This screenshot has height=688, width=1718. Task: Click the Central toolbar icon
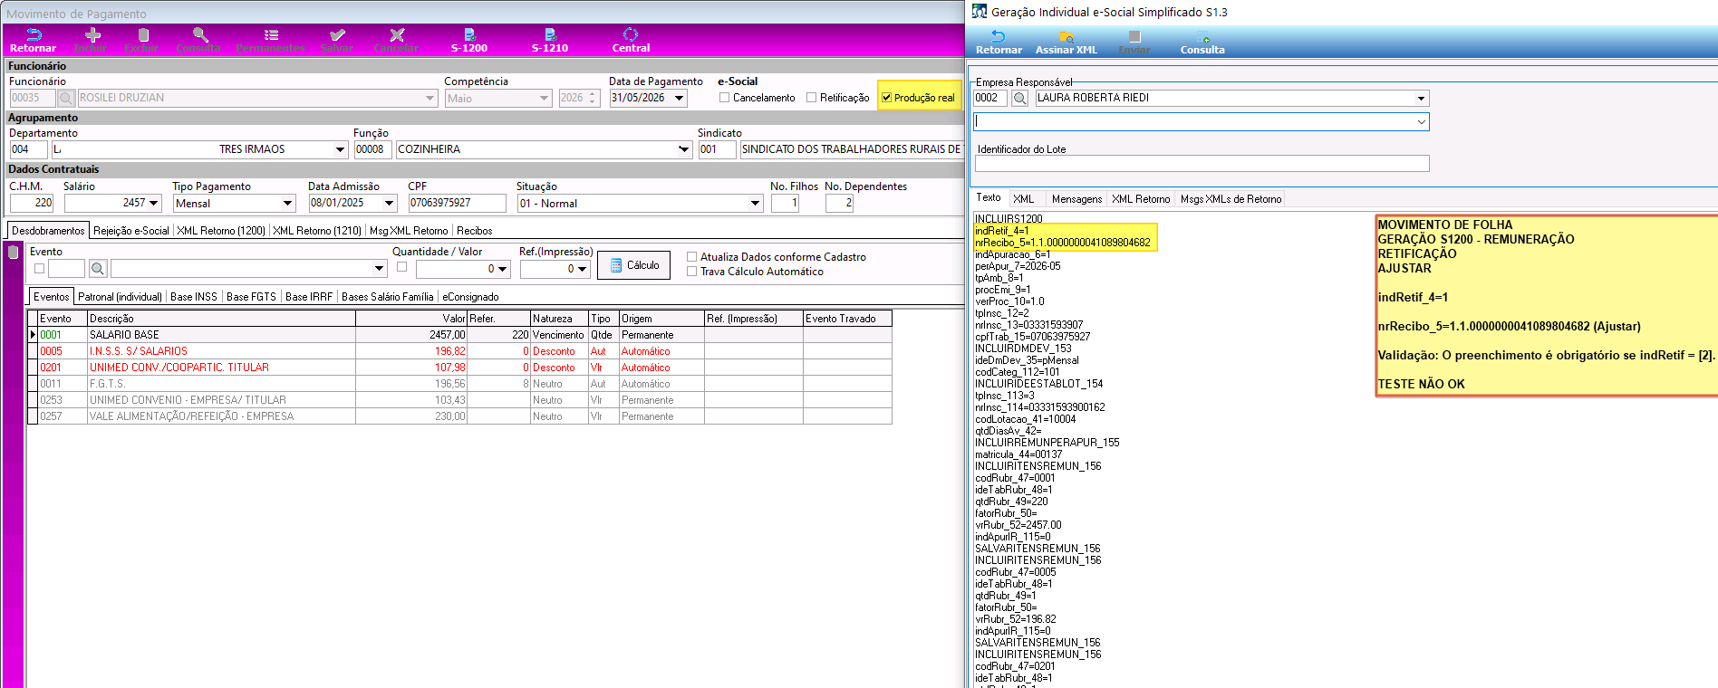[x=631, y=40]
